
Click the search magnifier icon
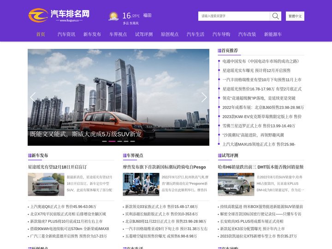(275, 16)
